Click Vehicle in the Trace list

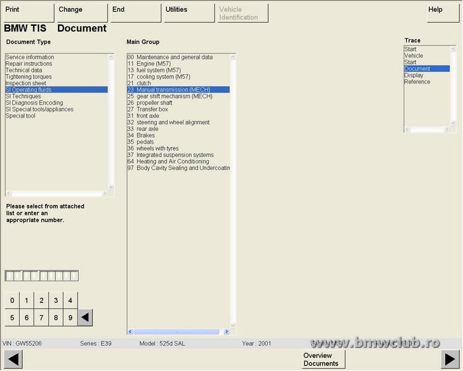coord(427,56)
